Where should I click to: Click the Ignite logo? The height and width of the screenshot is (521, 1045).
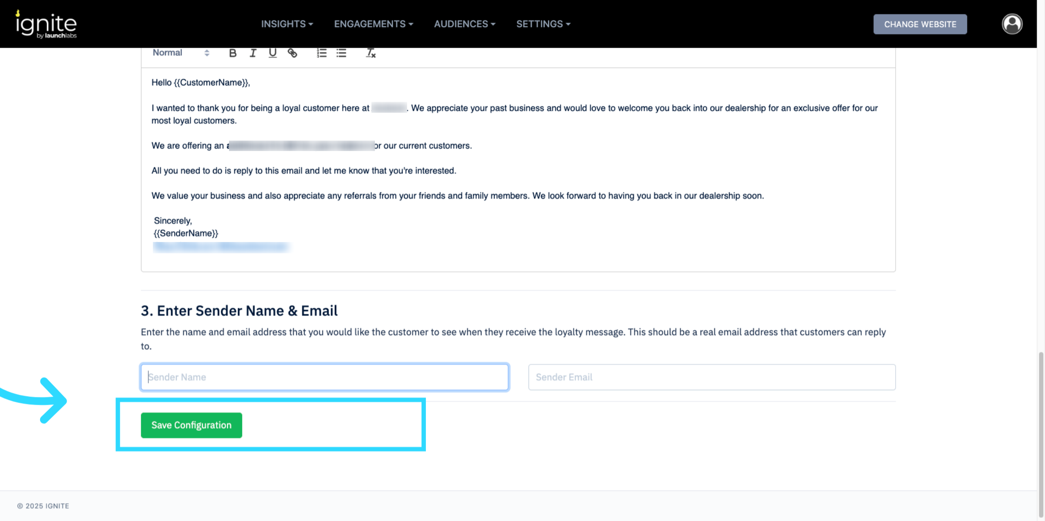pos(46,24)
